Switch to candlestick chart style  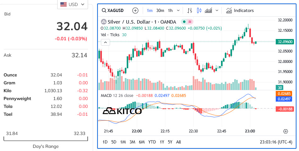tap(199, 10)
